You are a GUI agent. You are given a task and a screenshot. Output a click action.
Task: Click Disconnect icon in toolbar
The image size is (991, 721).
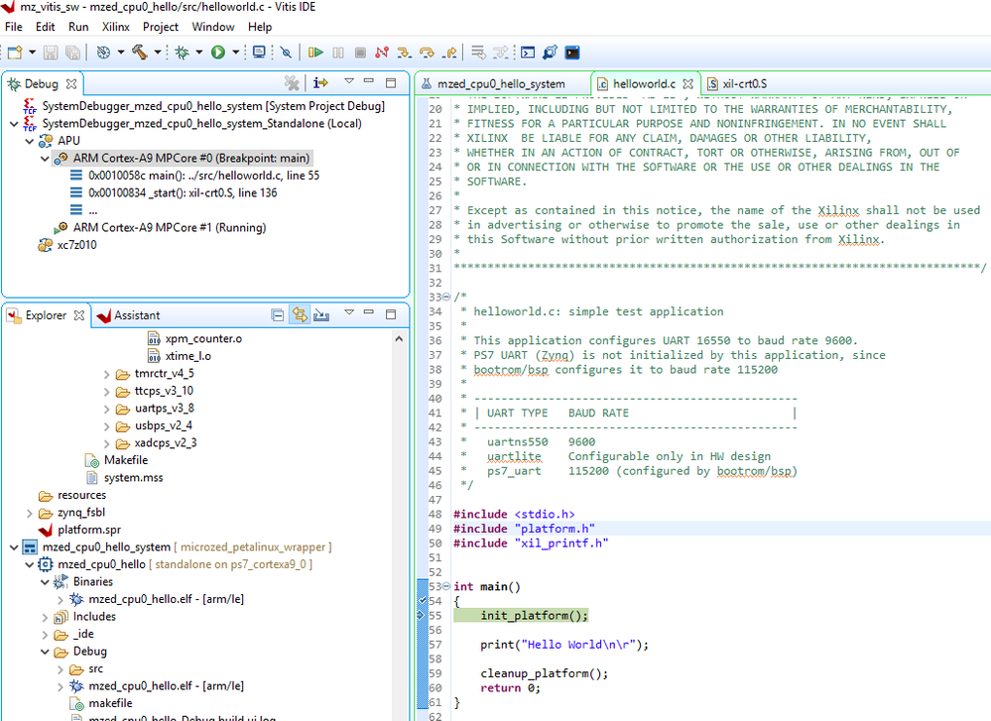(382, 53)
